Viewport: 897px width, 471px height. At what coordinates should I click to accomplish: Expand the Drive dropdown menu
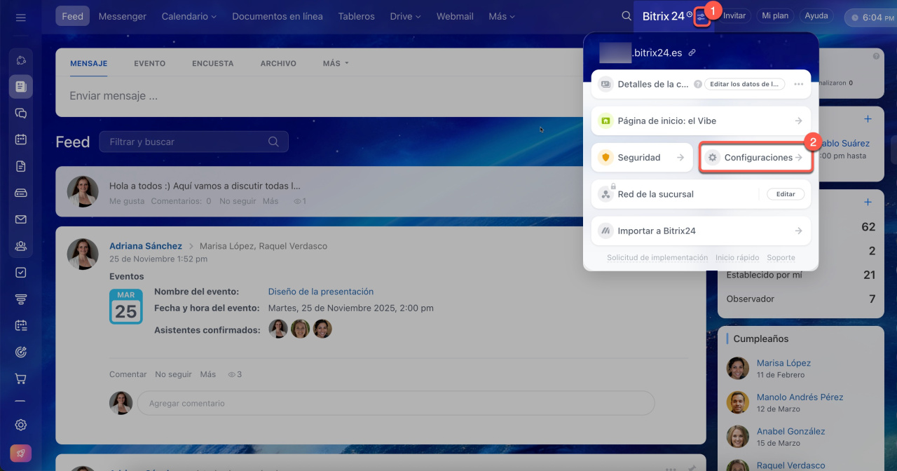pyautogui.click(x=405, y=16)
